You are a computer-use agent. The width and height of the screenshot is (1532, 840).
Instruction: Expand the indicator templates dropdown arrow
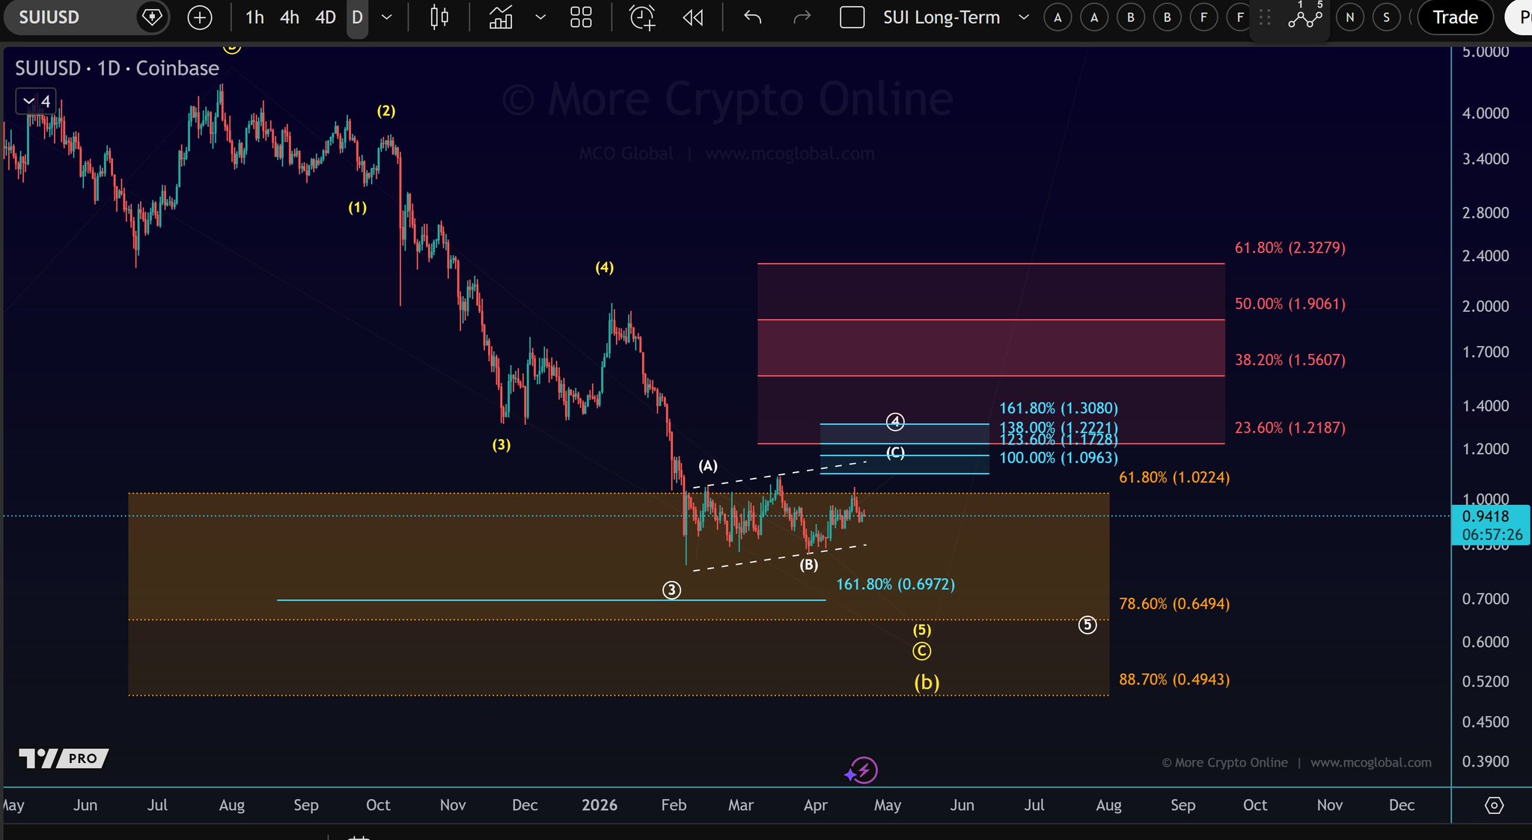pyautogui.click(x=540, y=17)
